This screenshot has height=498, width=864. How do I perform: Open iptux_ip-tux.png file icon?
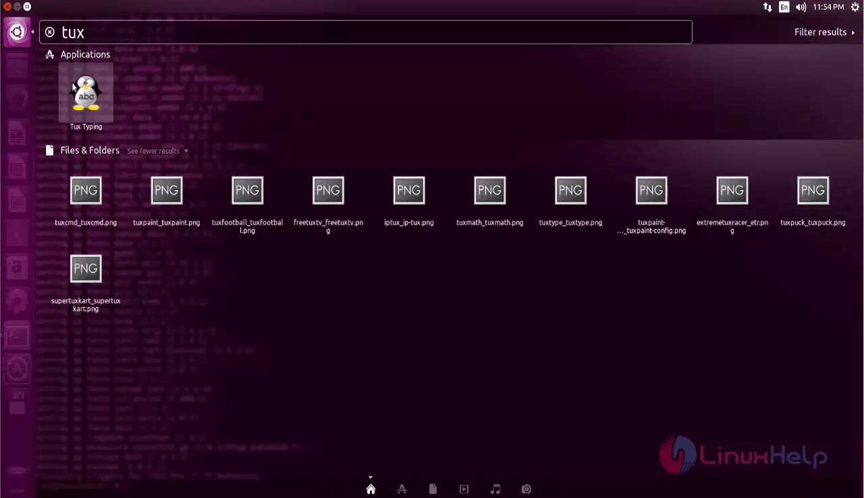click(408, 190)
